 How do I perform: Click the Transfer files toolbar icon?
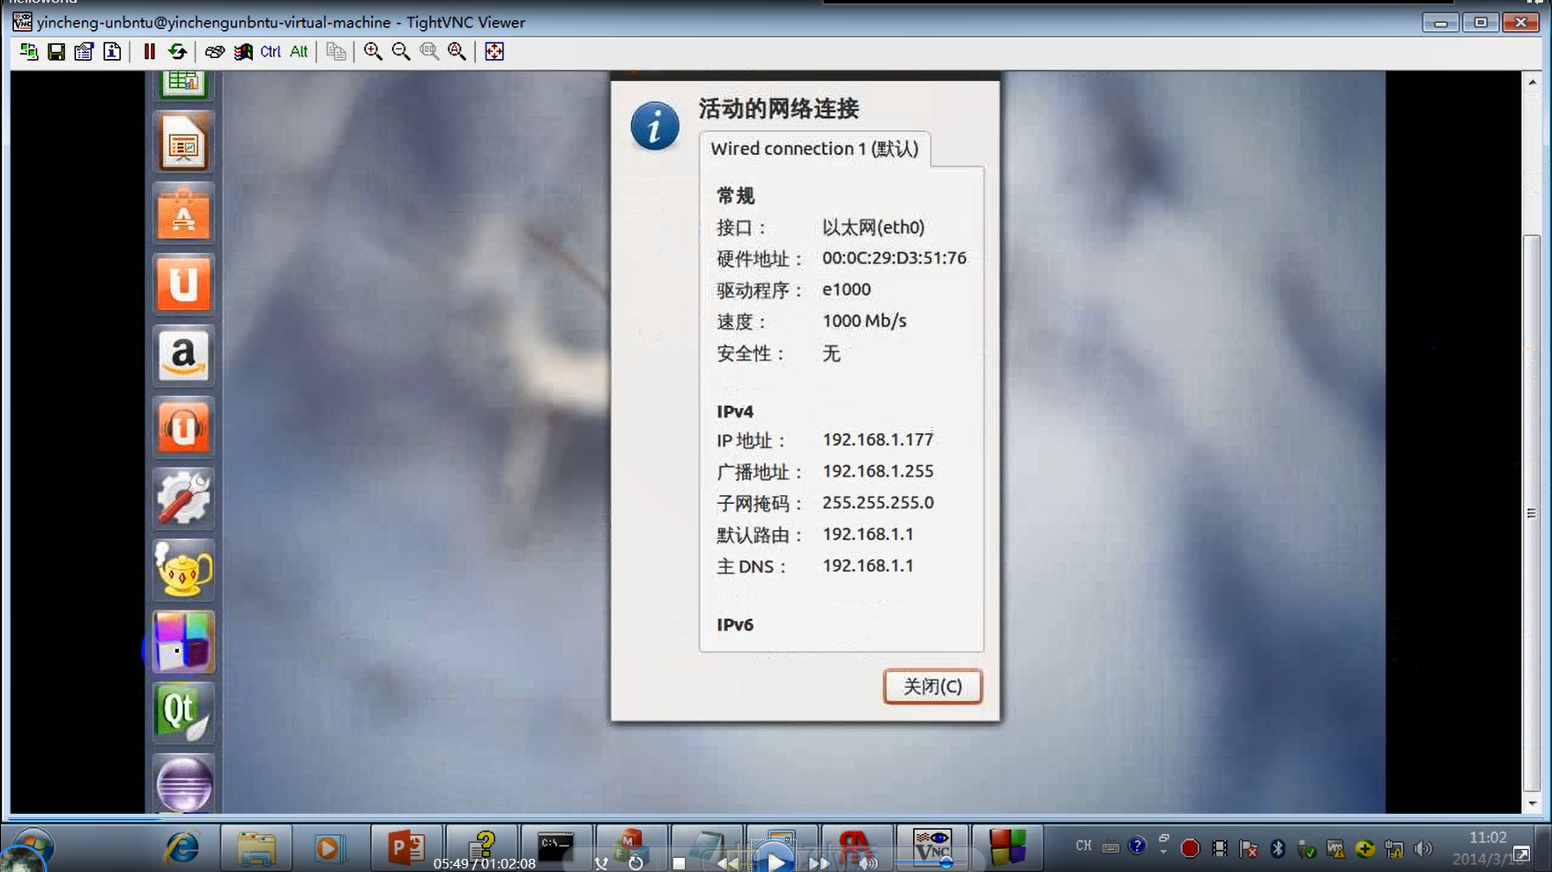click(x=336, y=52)
